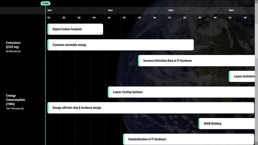The width and height of the screenshot is (258, 145).
Task: Click Q1 under 2022
Action: click(109, 18)
